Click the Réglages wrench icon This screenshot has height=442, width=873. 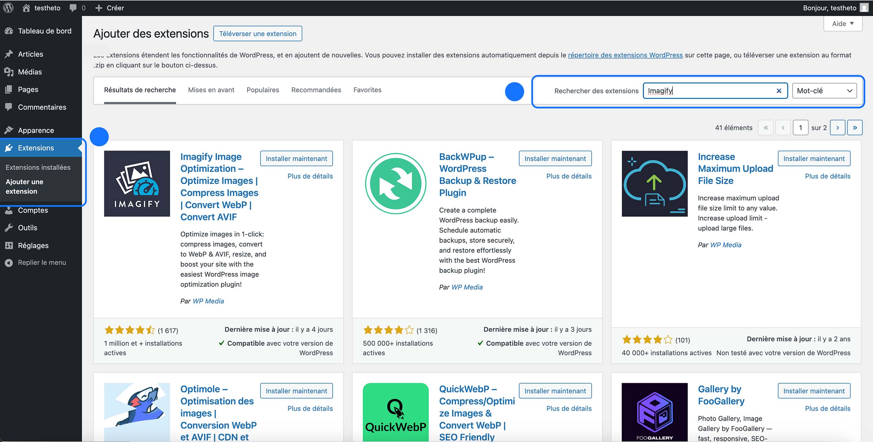[x=9, y=245]
